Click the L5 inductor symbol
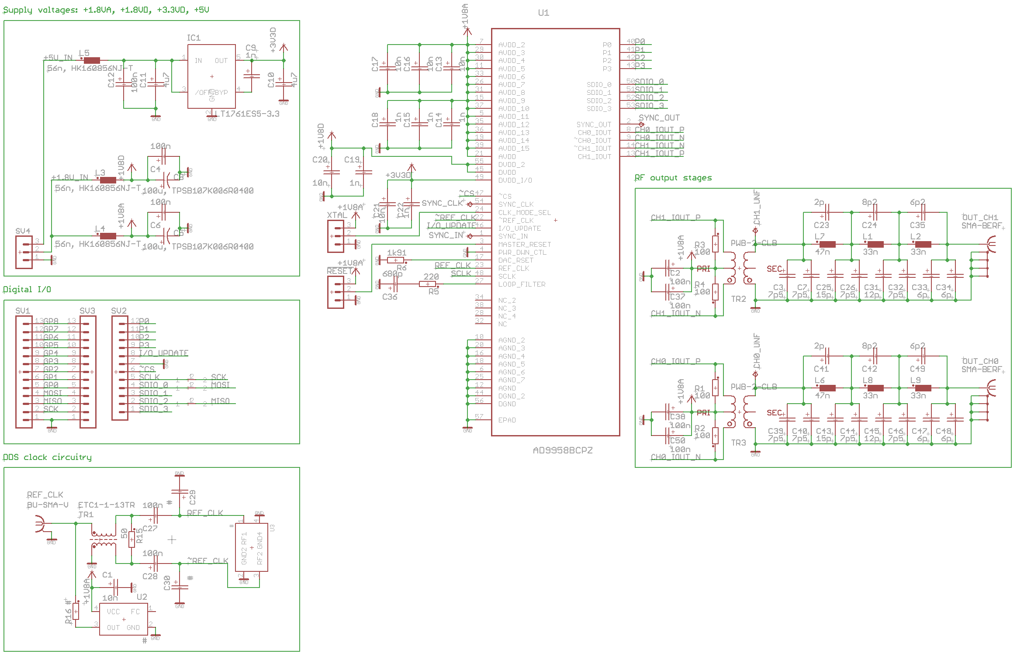Screen dimensions: 1017x657 [92, 60]
